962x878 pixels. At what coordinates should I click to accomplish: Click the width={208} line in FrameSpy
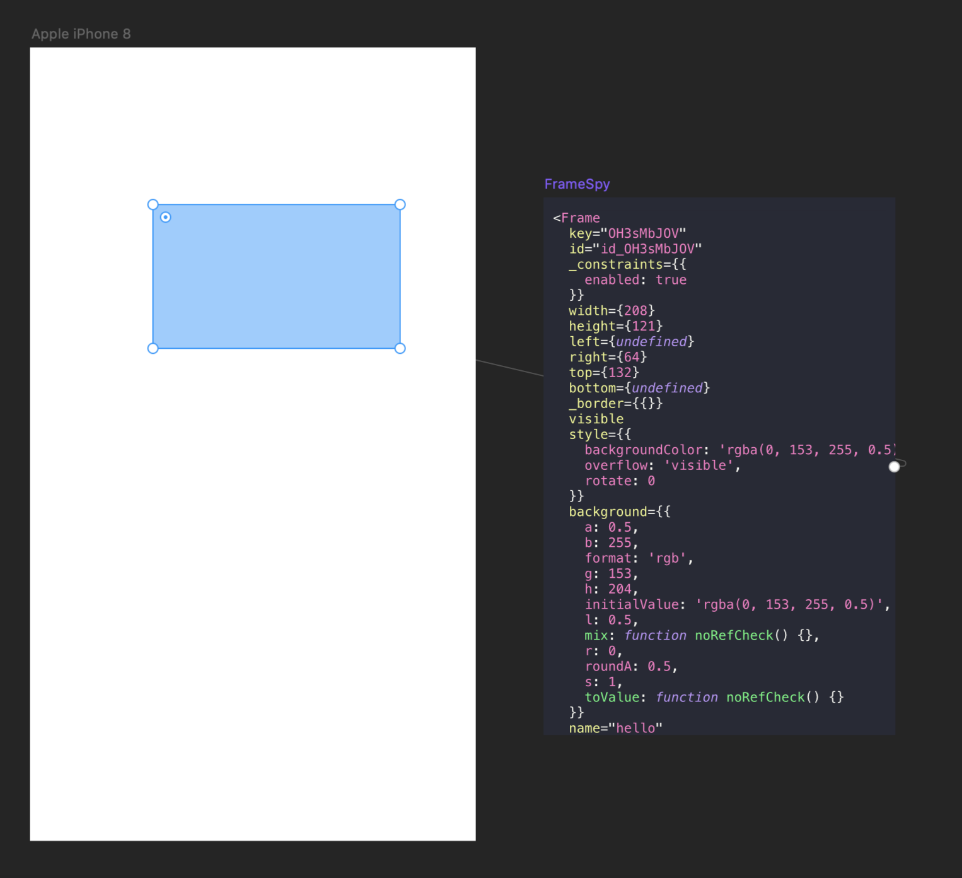611,311
